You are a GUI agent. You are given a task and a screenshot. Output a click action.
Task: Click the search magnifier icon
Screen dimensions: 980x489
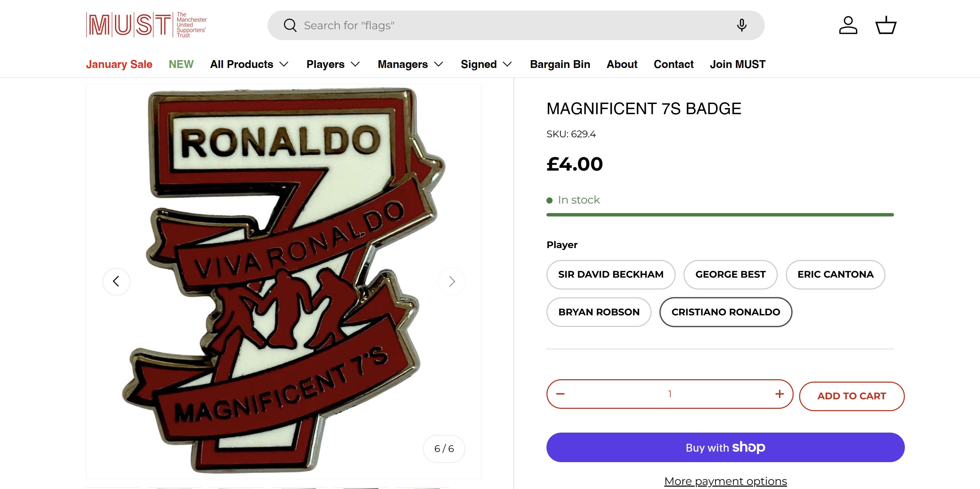pyautogui.click(x=290, y=25)
